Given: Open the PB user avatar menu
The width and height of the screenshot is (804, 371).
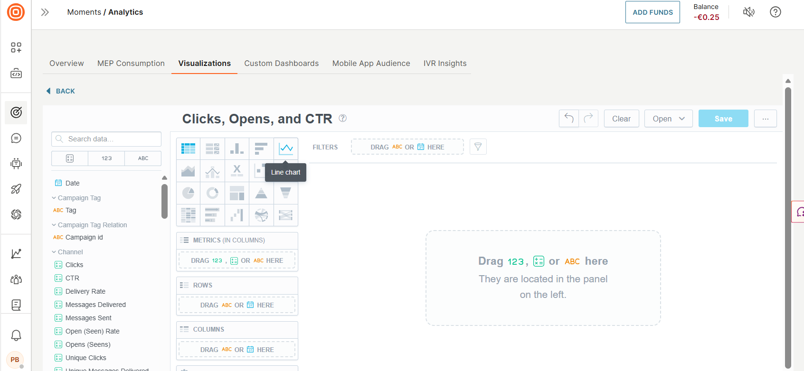Looking at the screenshot, I should tap(15, 360).
